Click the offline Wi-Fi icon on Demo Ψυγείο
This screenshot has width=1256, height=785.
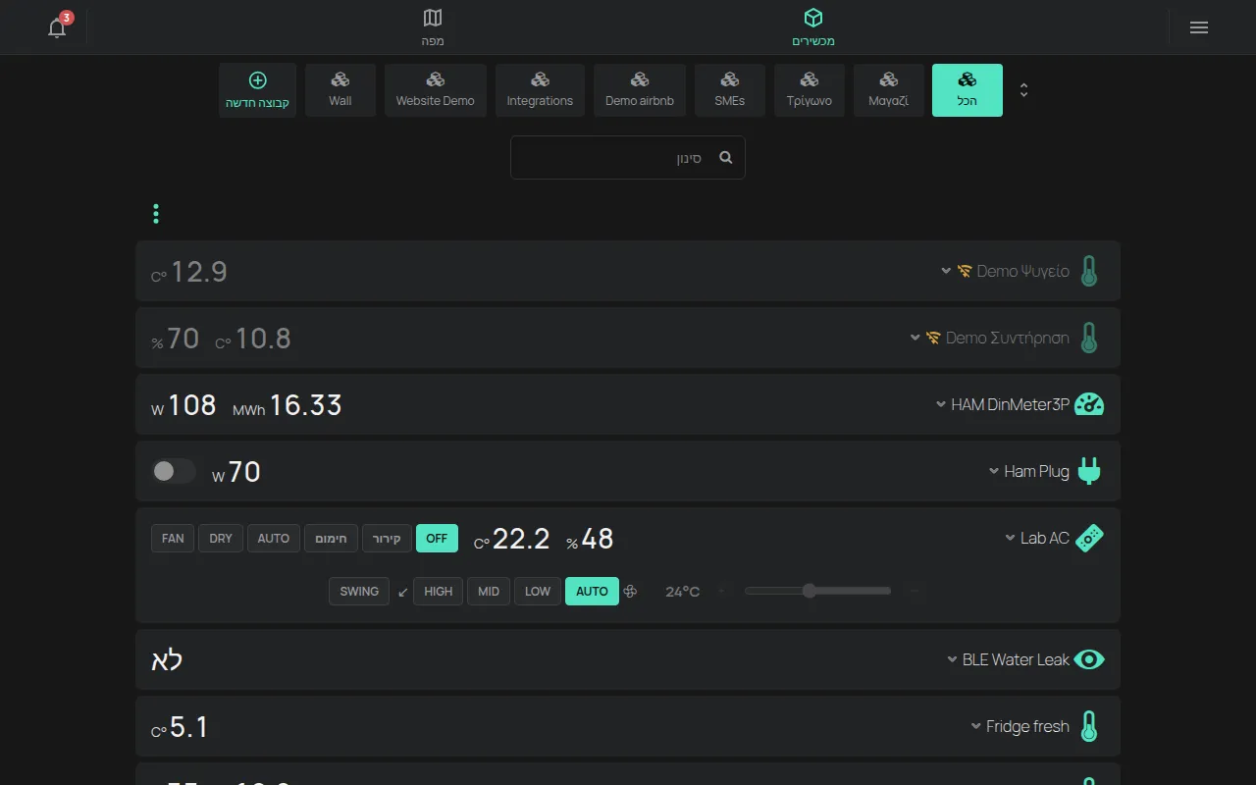click(965, 271)
